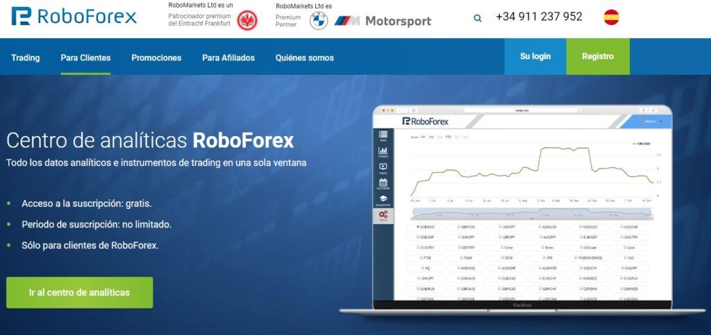Open language selector via the Spanish flag
Screen dimensions: 711x335
click(611, 17)
